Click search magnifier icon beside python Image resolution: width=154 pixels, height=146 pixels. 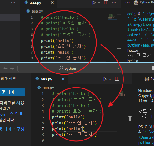(61, 68)
